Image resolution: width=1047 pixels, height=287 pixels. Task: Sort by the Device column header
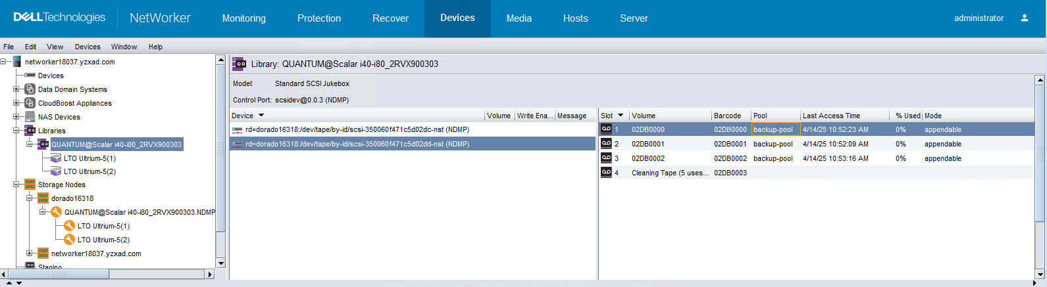click(357, 116)
